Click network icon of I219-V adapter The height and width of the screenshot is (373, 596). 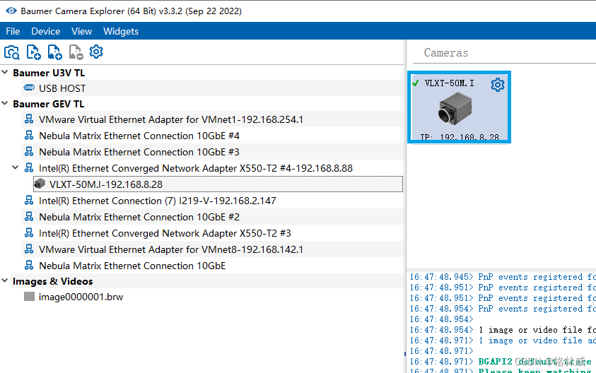(x=29, y=200)
